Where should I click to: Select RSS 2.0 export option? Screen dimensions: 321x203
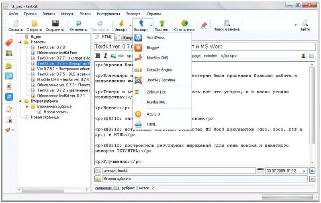153,114
